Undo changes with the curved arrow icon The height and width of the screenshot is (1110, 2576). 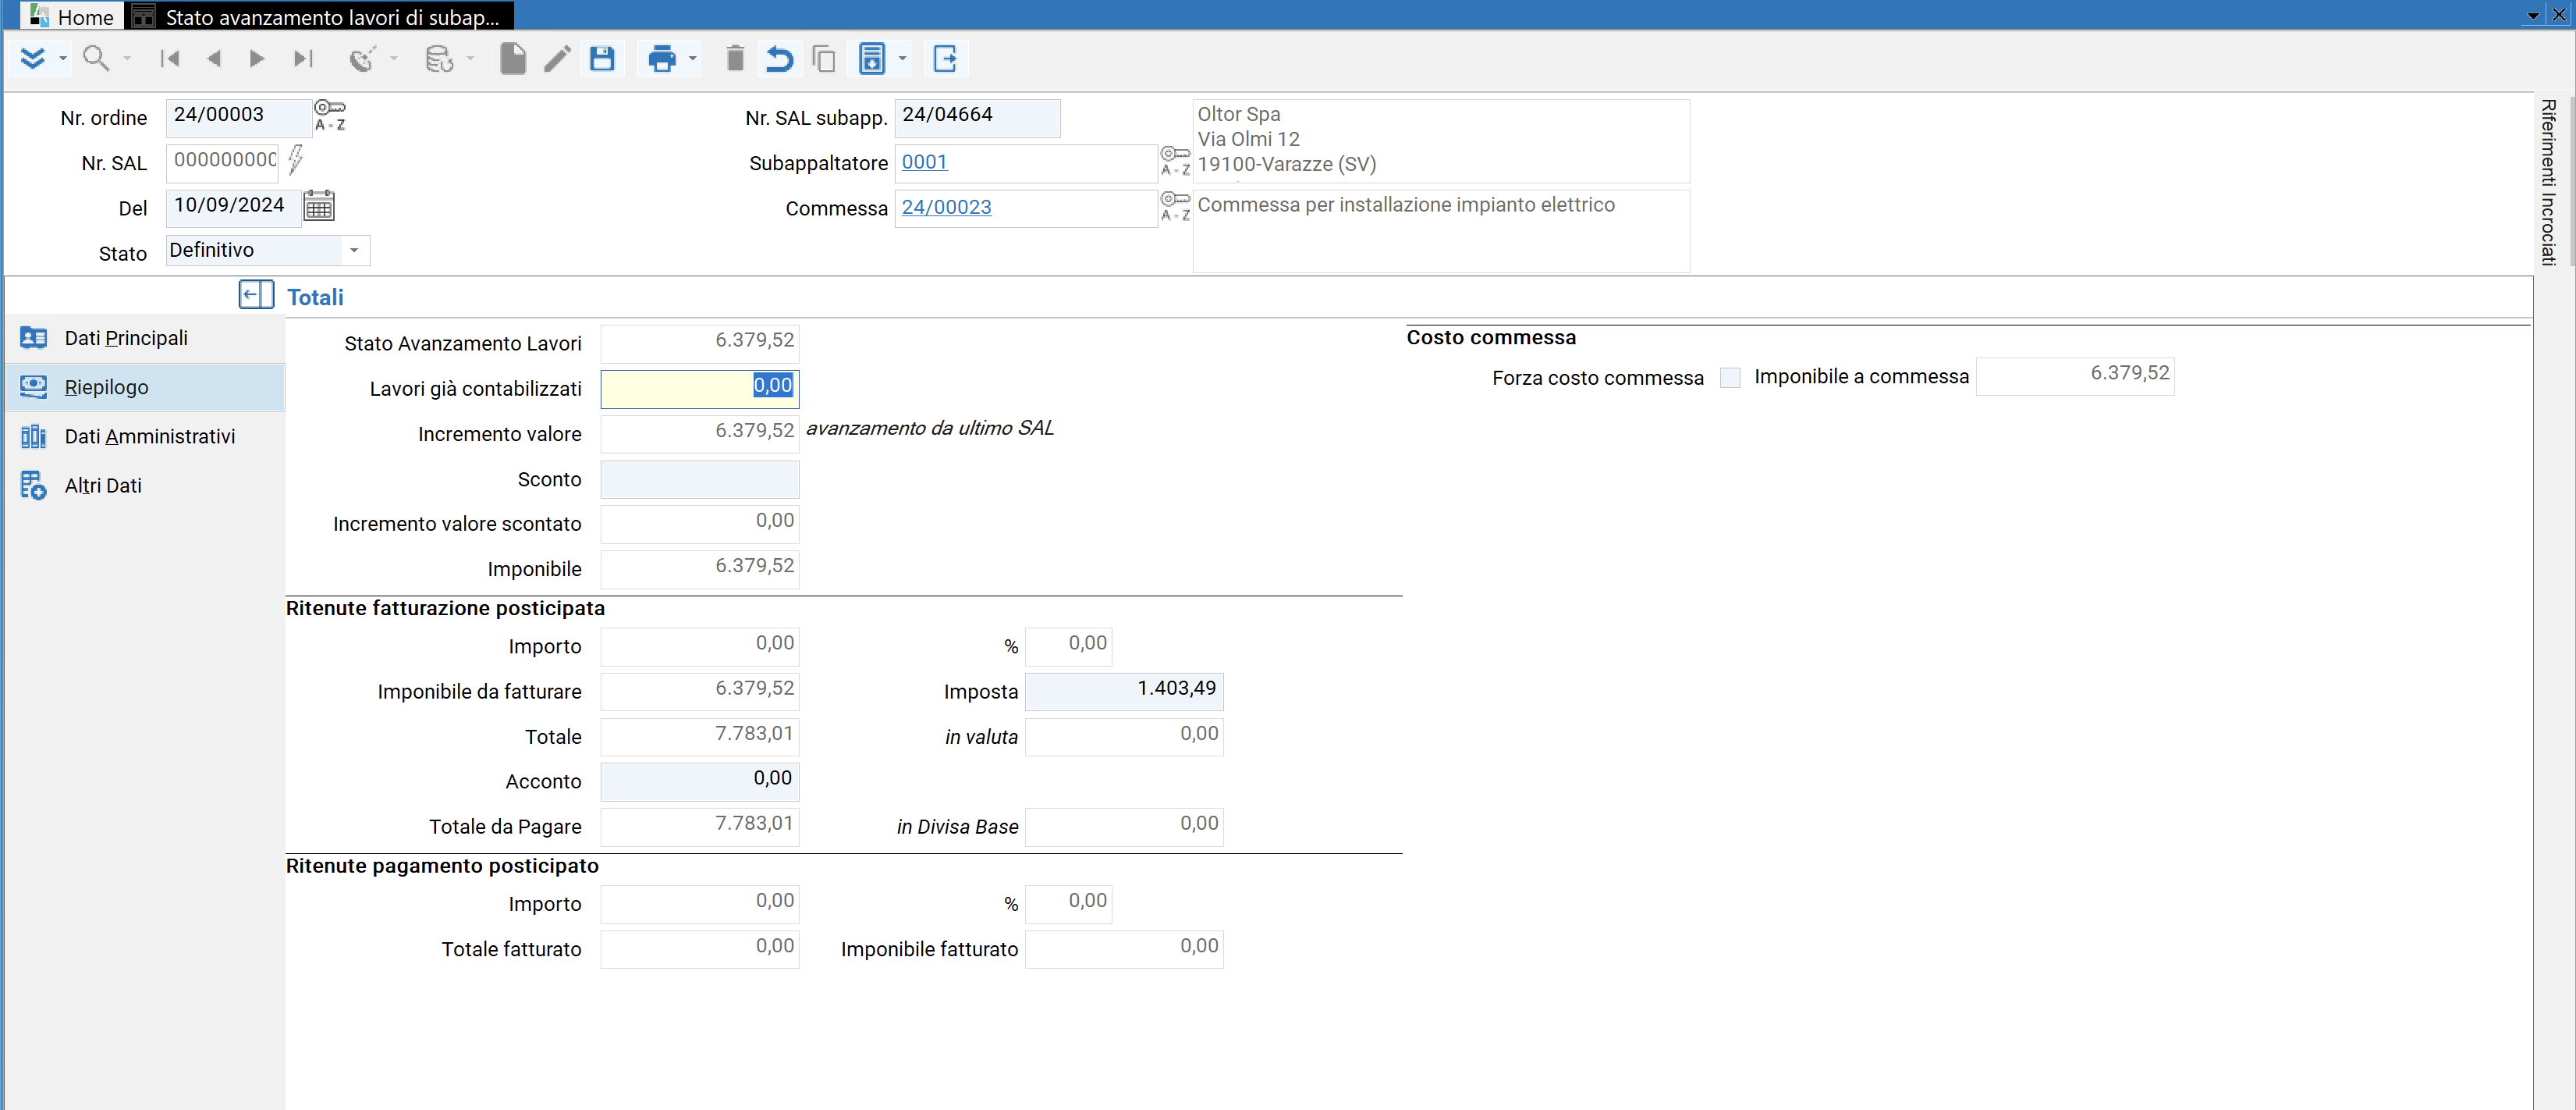pos(779,59)
